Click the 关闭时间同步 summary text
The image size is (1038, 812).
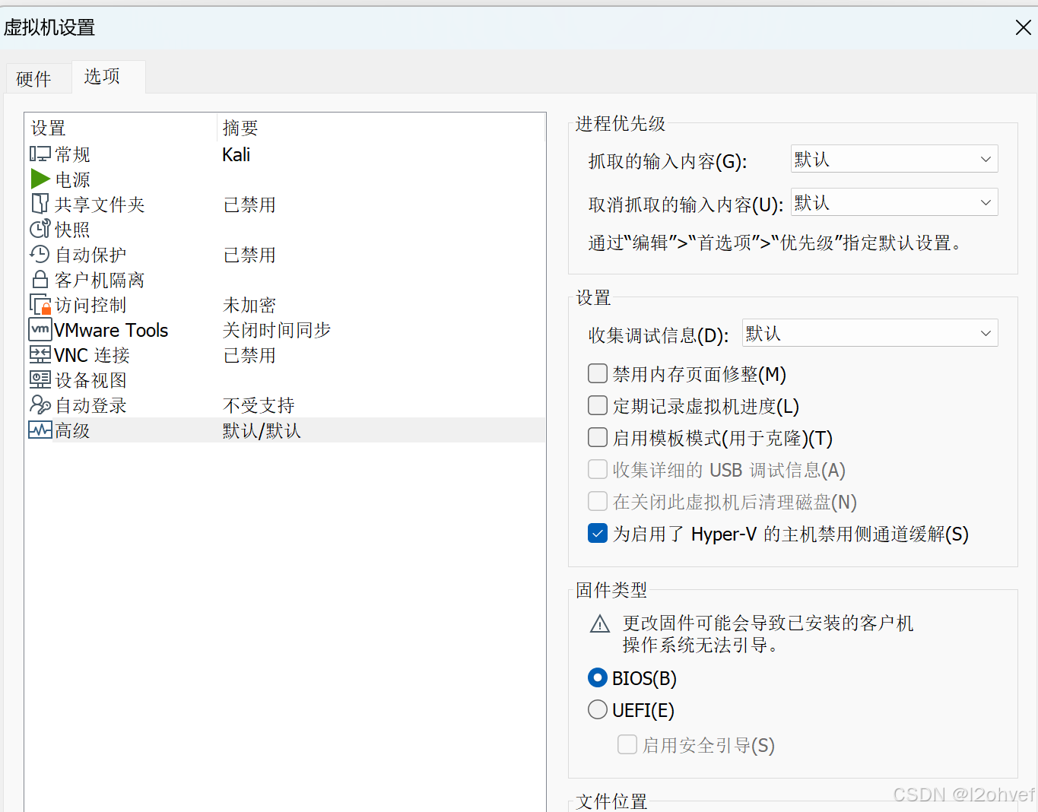277,330
